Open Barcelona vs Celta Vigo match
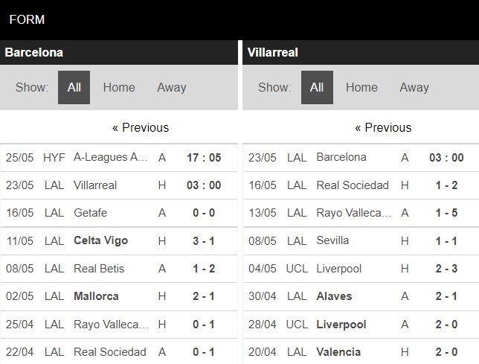Screen dimensions: 479x364 click(x=100, y=240)
